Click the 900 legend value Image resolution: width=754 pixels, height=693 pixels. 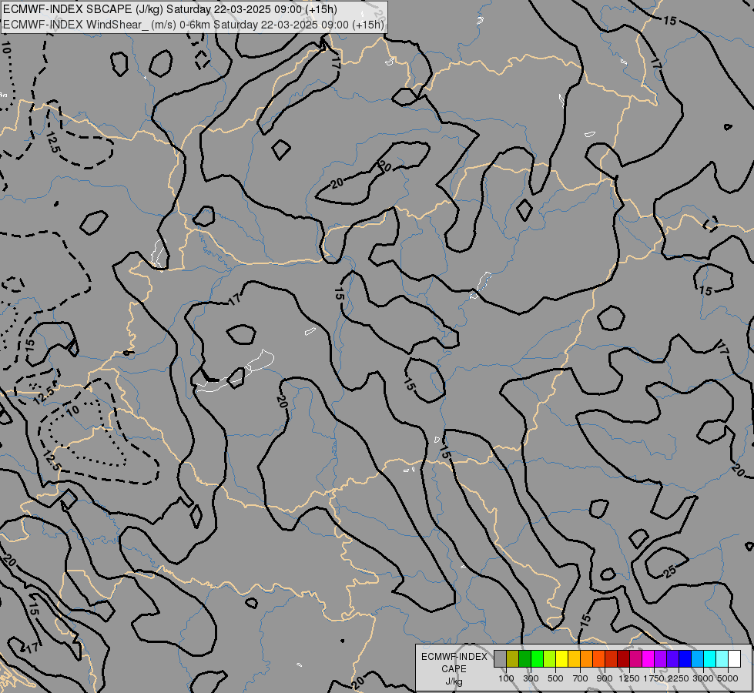[x=605, y=678]
